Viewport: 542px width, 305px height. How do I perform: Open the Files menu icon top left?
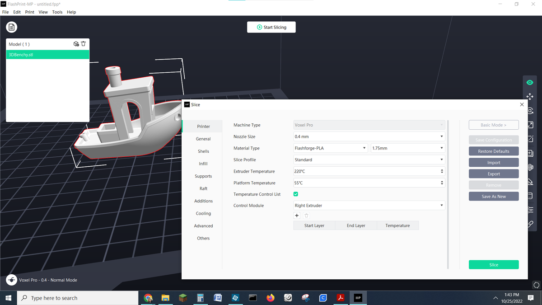click(x=11, y=27)
